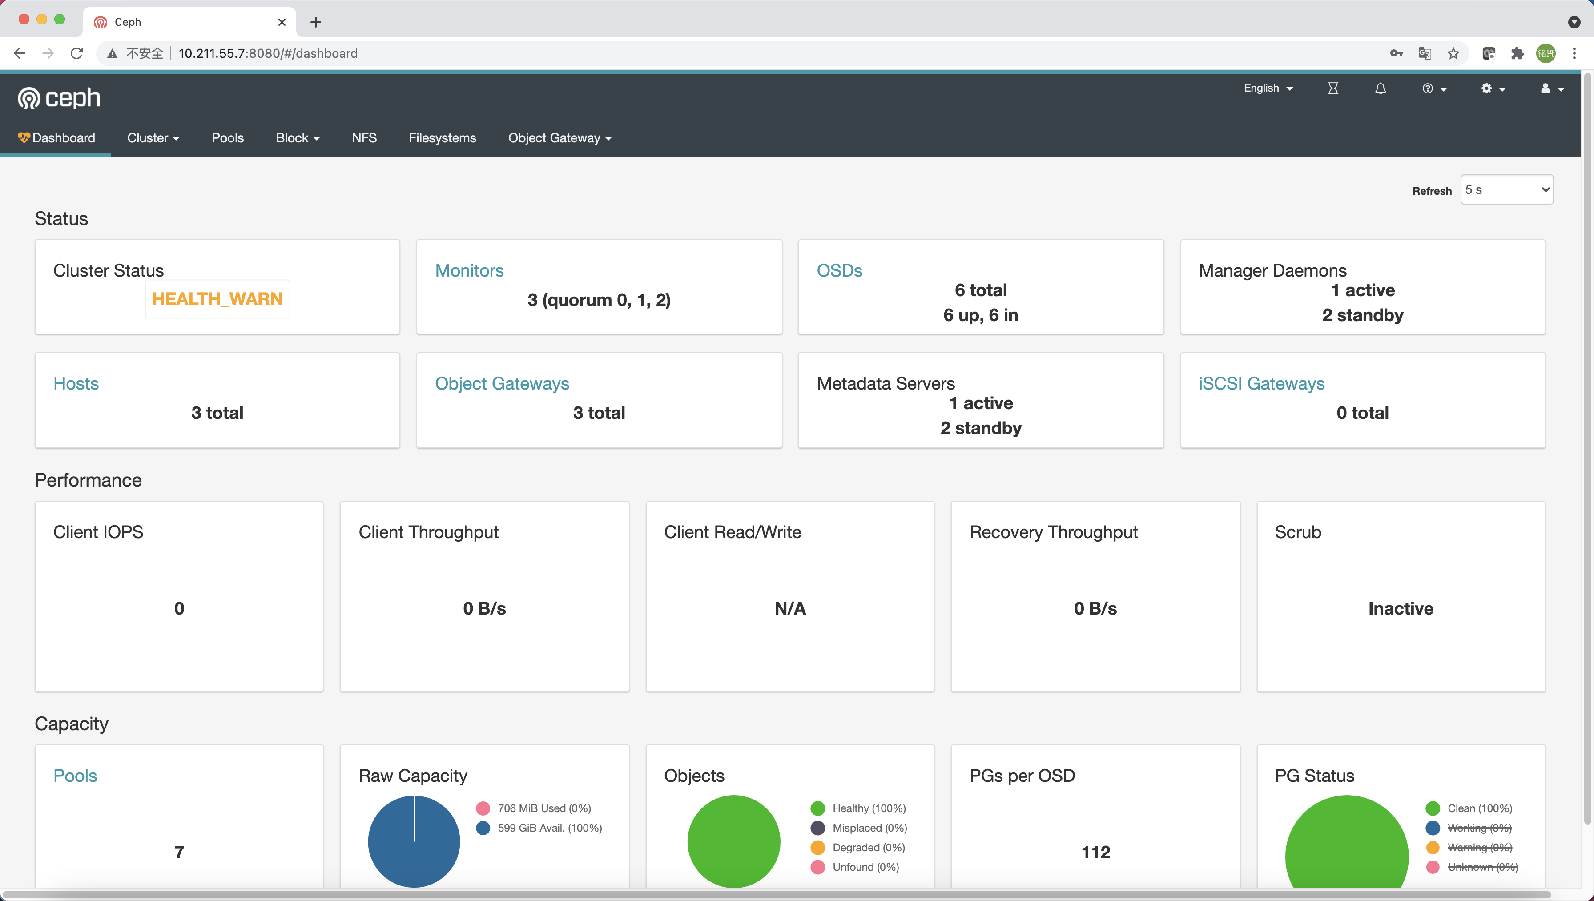Open the user profile icon menu

[1551, 88]
